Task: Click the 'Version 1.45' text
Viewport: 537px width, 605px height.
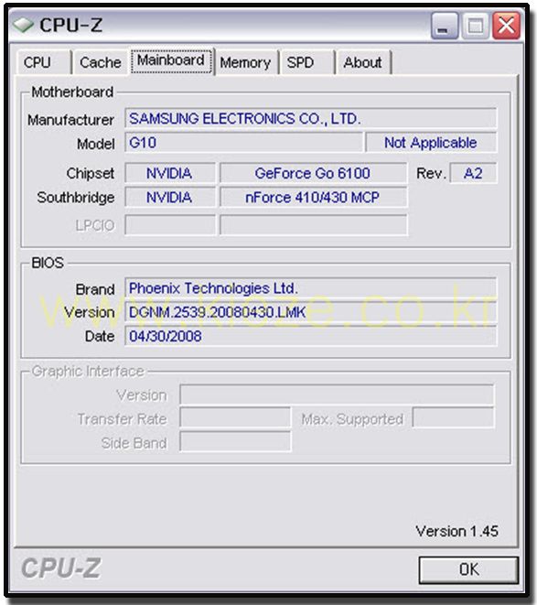Action: point(456,531)
